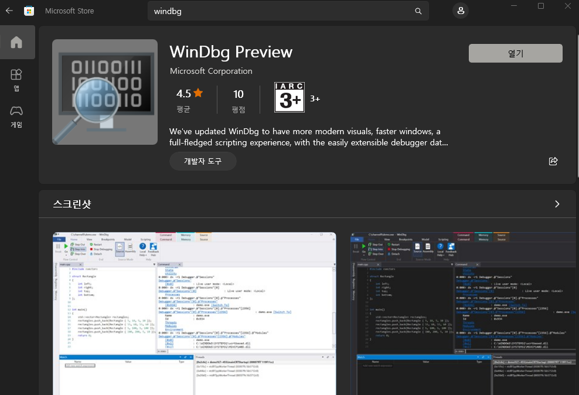The height and width of the screenshot is (395, 579).
Task: Open the 앱 (Apps) sidebar section
Action: pyautogui.click(x=16, y=80)
